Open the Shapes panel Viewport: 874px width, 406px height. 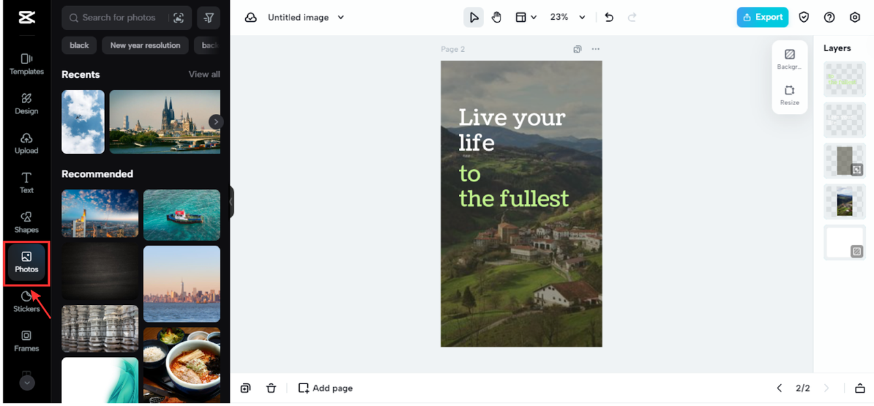click(27, 222)
